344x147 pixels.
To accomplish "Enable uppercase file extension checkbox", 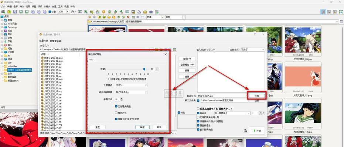I will tap(198, 117).
